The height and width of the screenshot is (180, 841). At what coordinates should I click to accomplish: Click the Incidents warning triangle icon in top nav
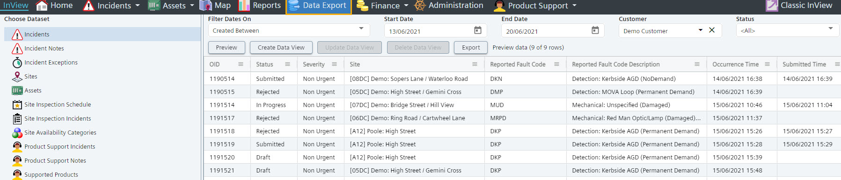[88, 6]
